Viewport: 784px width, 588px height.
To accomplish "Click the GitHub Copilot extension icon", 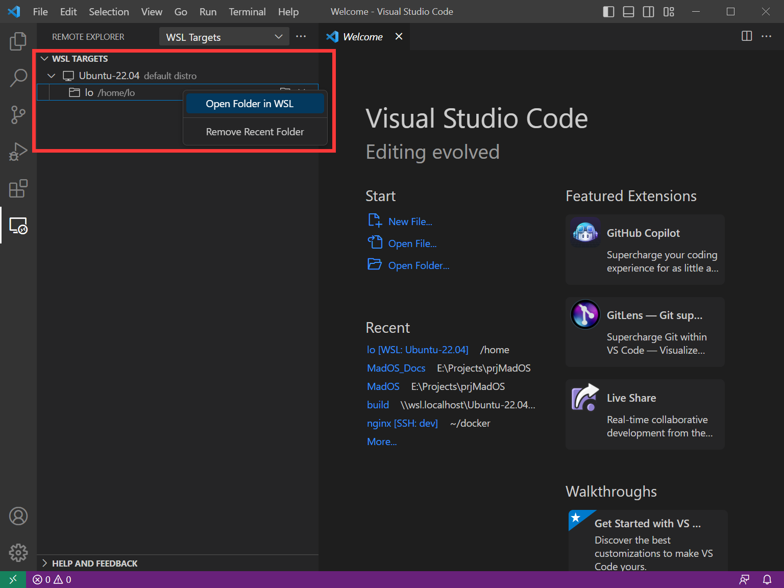I will pos(585,232).
